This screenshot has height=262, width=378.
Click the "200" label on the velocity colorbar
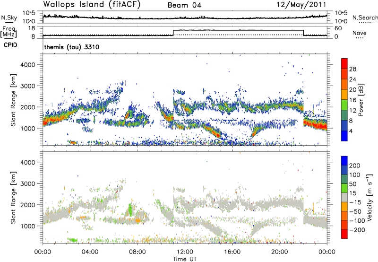tap(355, 166)
